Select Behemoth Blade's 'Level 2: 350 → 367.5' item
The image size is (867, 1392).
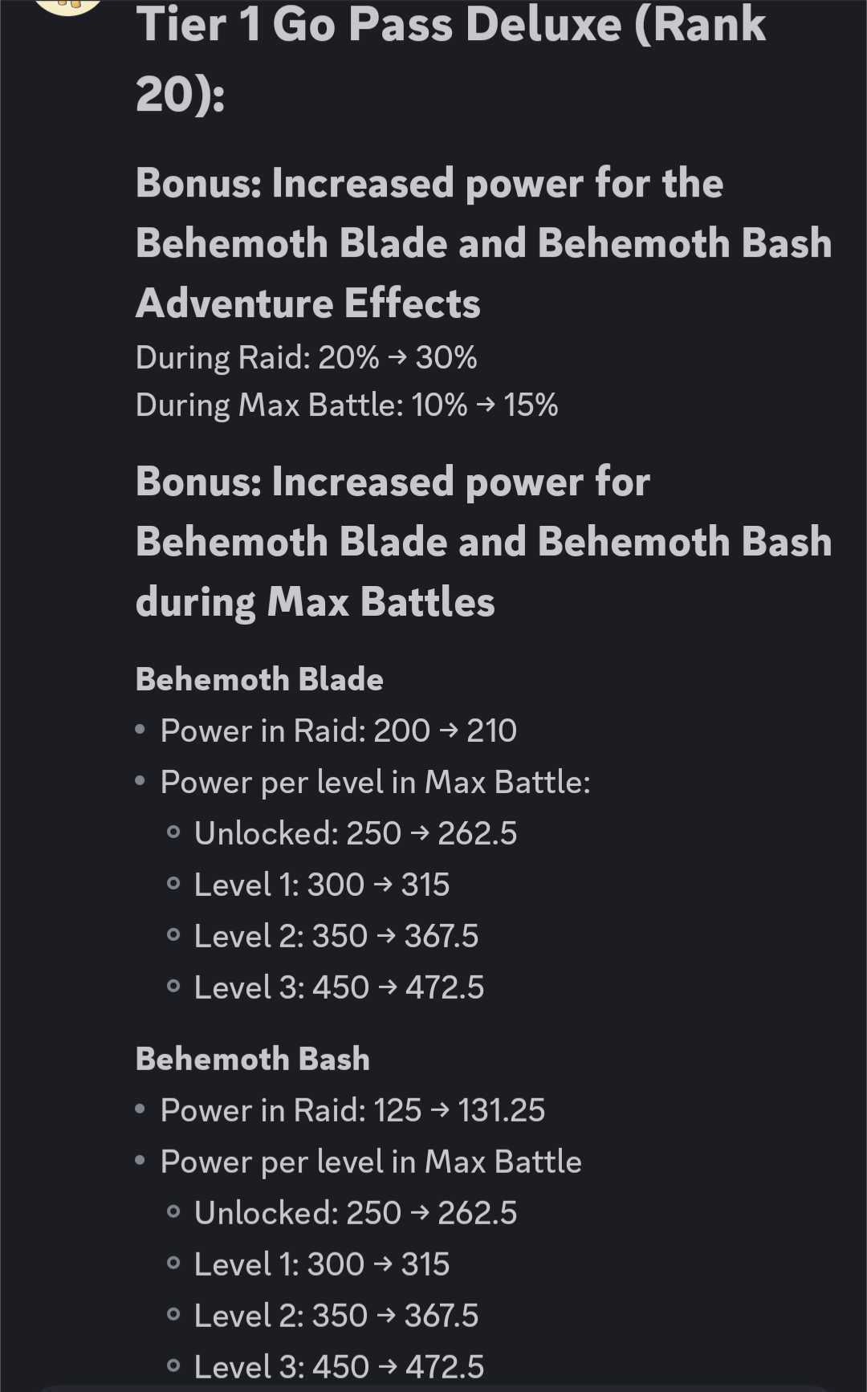(336, 936)
